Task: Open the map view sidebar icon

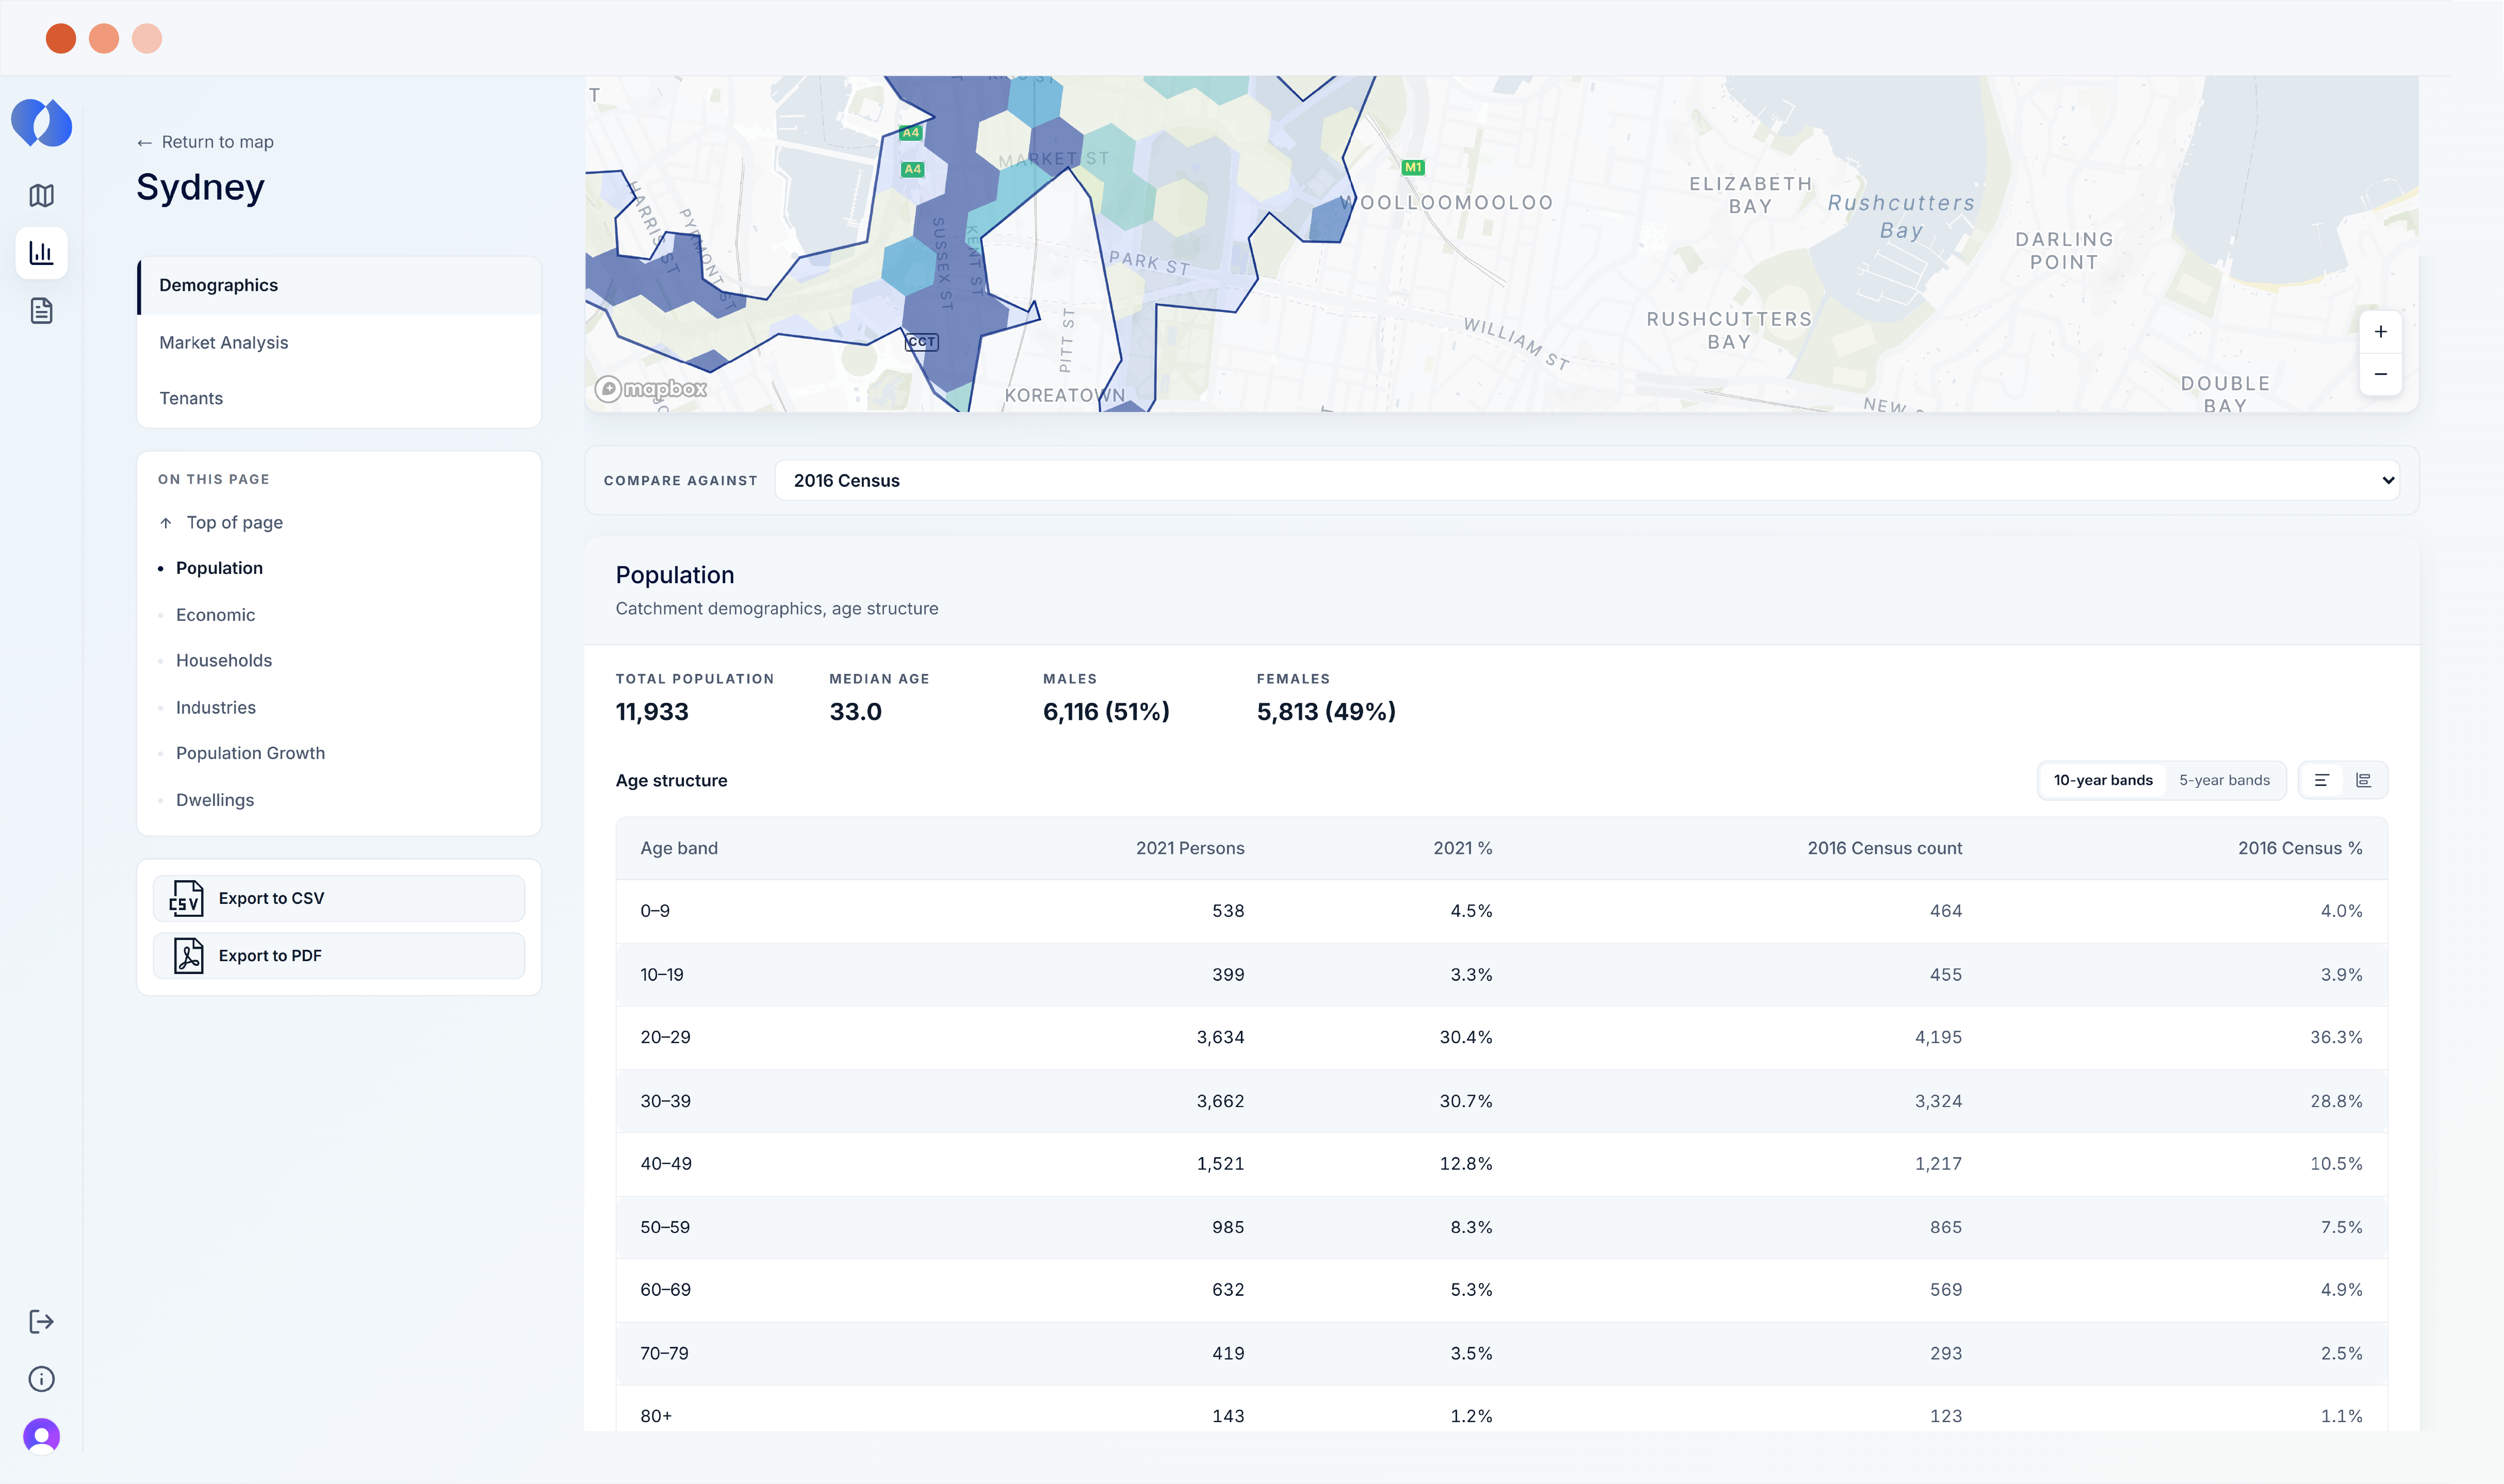Action: pos(41,195)
